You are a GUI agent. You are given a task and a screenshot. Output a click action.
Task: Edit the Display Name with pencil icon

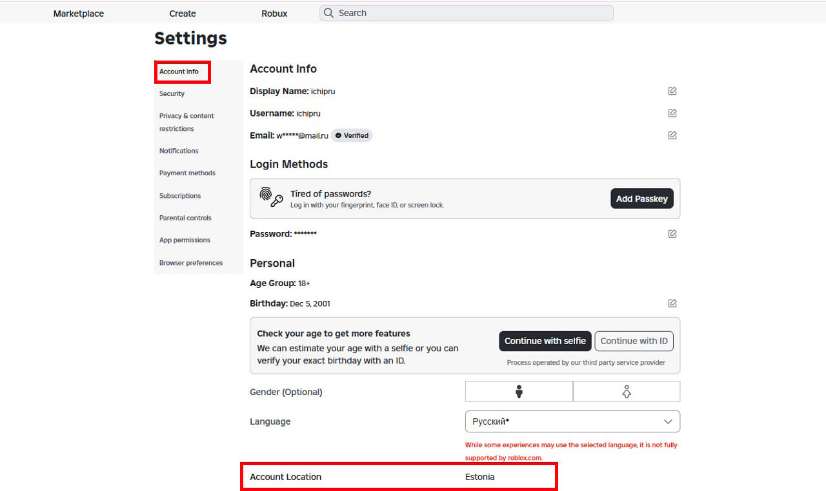(672, 91)
